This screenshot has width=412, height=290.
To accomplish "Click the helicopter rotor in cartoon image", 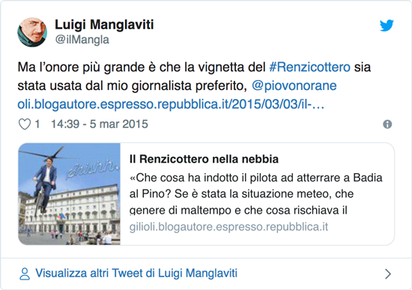I will 45,154.
